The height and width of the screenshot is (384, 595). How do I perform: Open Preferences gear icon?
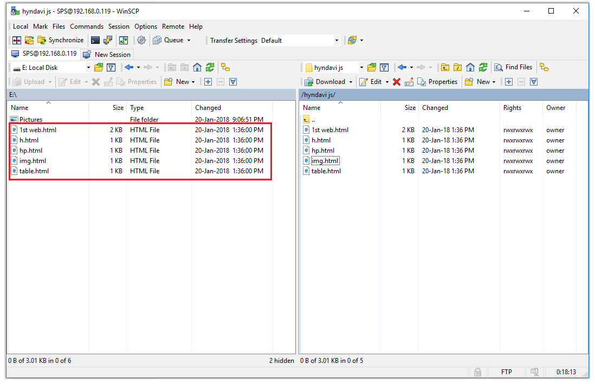click(x=141, y=40)
